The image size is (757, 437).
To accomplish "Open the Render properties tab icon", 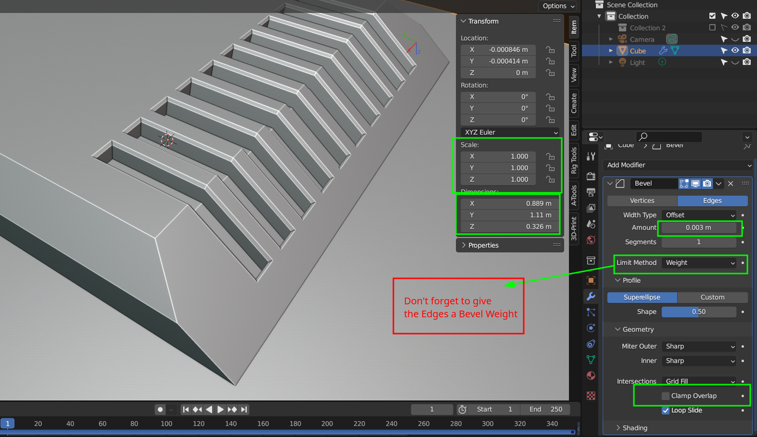I will tap(590, 176).
